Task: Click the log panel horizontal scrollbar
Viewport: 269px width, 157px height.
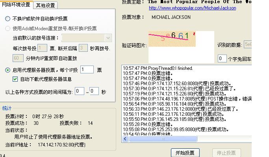Action: (x=185, y=139)
